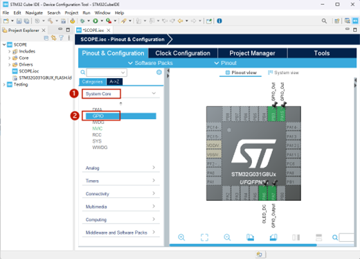Click green PA15 pin on chip
Viewport: 360px width, 259px height.
[282, 114]
